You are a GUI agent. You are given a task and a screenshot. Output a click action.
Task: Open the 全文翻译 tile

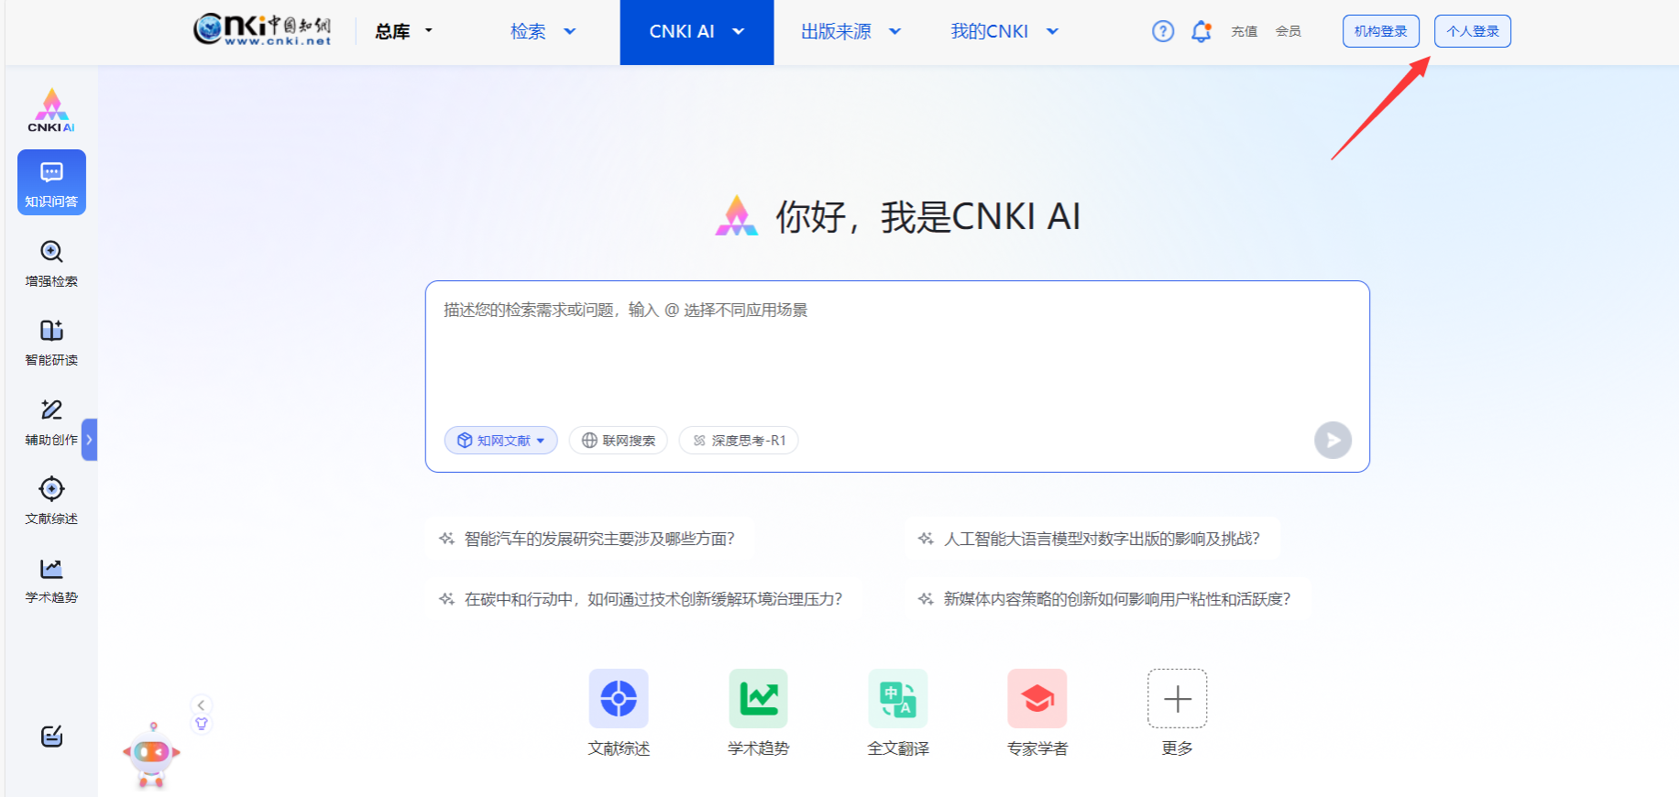pos(898,713)
